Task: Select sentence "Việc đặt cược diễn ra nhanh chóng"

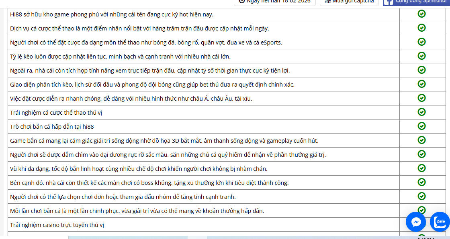Action: coord(131,99)
